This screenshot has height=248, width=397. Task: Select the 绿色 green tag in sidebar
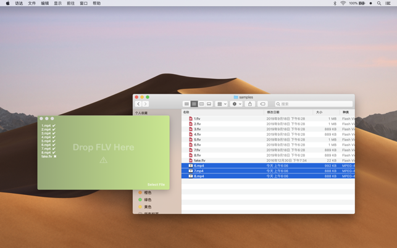coord(145,200)
